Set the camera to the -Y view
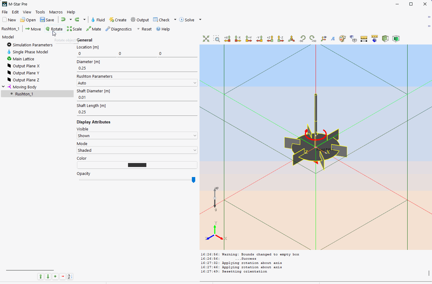 click(x=259, y=39)
